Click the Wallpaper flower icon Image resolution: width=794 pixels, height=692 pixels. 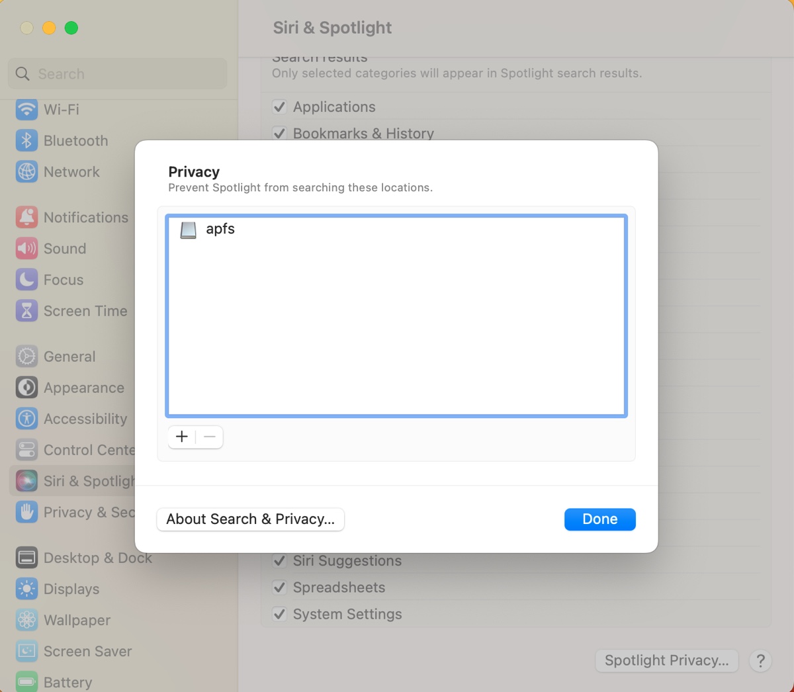pyautogui.click(x=26, y=620)
